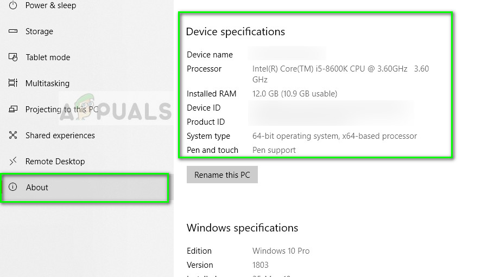494x277 pixels.
Task: Click the 1803 version number
Action: tap(261, 265)
